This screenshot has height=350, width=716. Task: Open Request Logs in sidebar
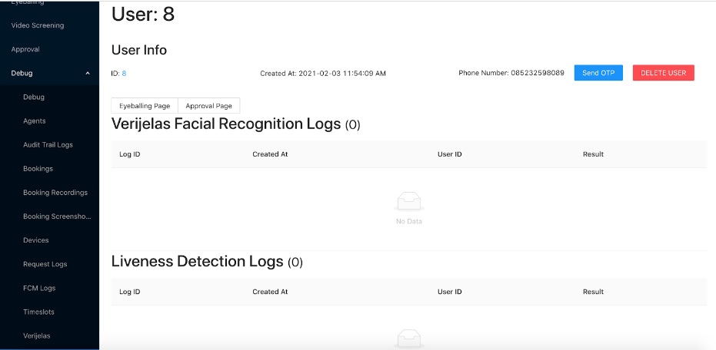(45, 264)
